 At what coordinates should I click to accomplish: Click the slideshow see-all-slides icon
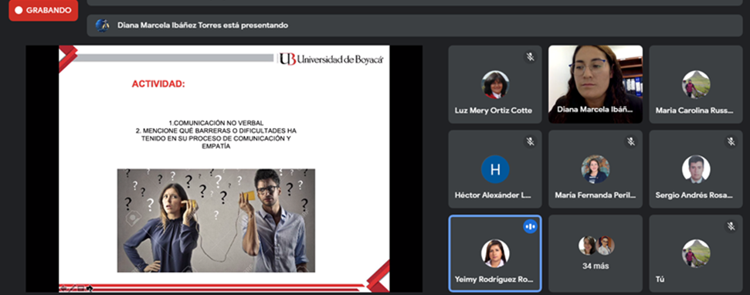coord(81,288)
